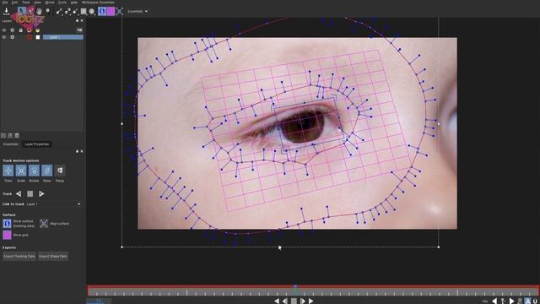Click the delete layer trash icon
This screenshot has width=540, height=304.
17,135
